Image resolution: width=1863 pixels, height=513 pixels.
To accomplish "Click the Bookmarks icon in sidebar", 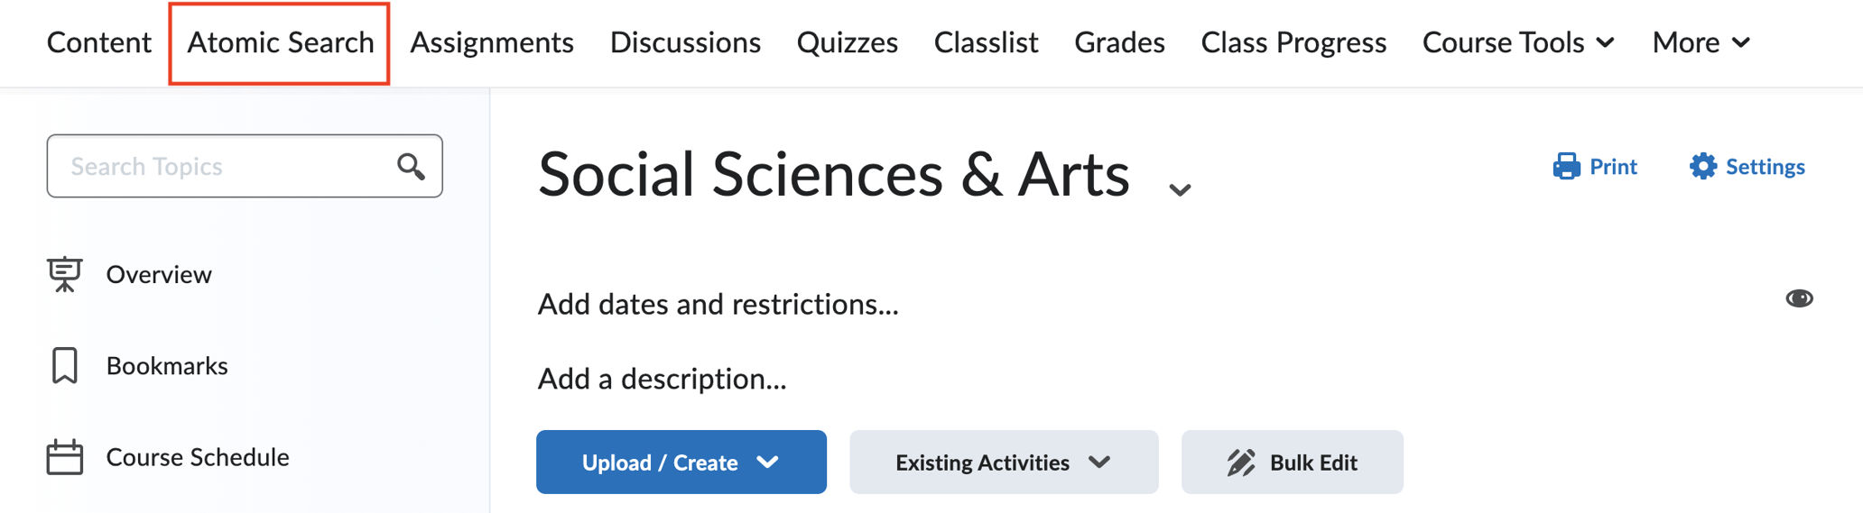I will coord(65,366).
